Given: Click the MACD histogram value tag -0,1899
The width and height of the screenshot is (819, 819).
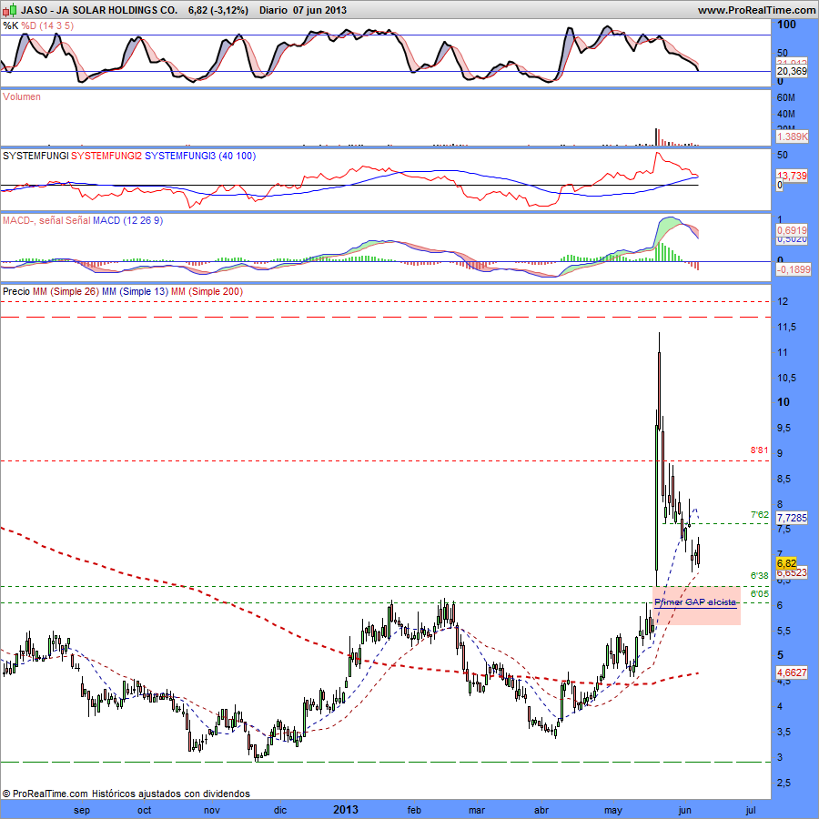Looking at the screenshot, I should coord(793,269).
